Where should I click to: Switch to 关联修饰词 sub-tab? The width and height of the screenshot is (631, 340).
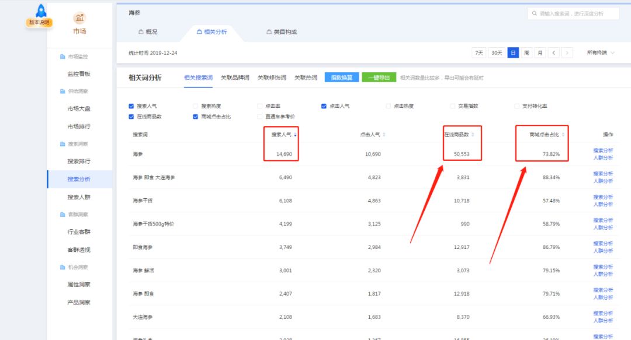tap(272, 78)
